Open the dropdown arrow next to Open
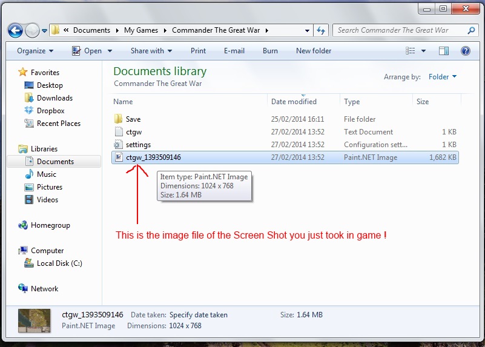This screenshot has height=347, width=485. pos(110,51)
